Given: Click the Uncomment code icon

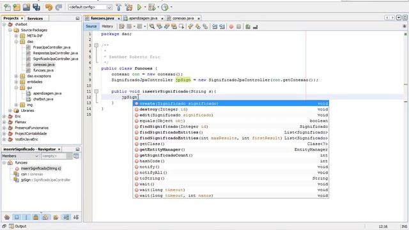Looking at the screenshot, I should (256, 27).
